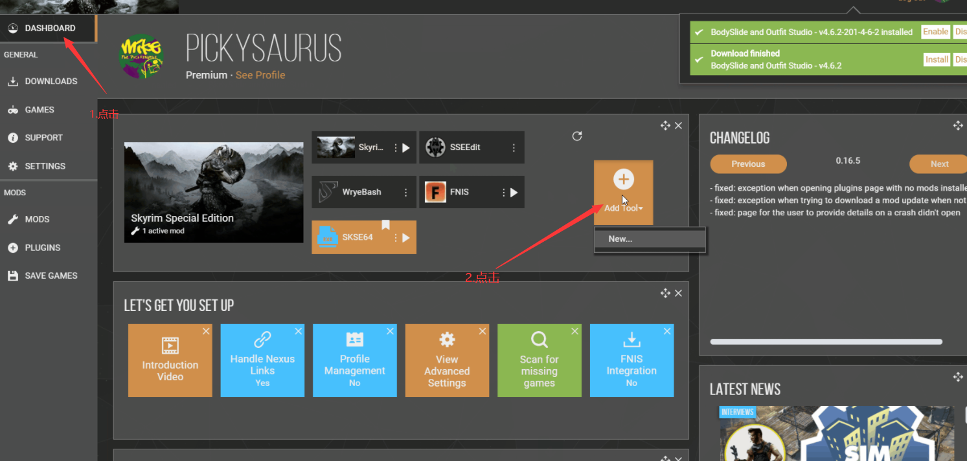Screen dimensions: 967x461
Task: Click Next in the Changelog
Action: pos(939,164)
